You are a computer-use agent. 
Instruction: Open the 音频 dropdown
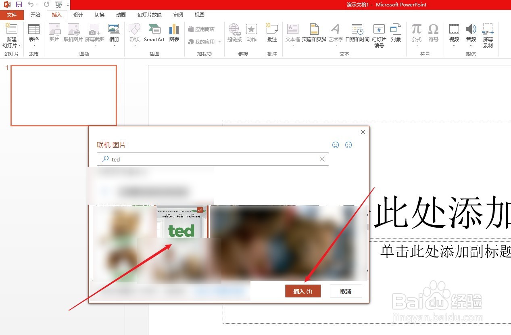pos(471,36)
